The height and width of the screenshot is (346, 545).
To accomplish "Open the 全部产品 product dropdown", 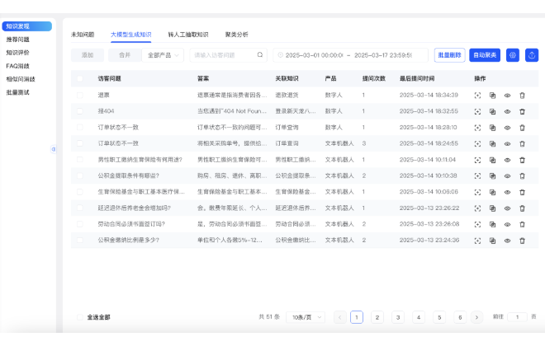I will [x=163, y=55].
